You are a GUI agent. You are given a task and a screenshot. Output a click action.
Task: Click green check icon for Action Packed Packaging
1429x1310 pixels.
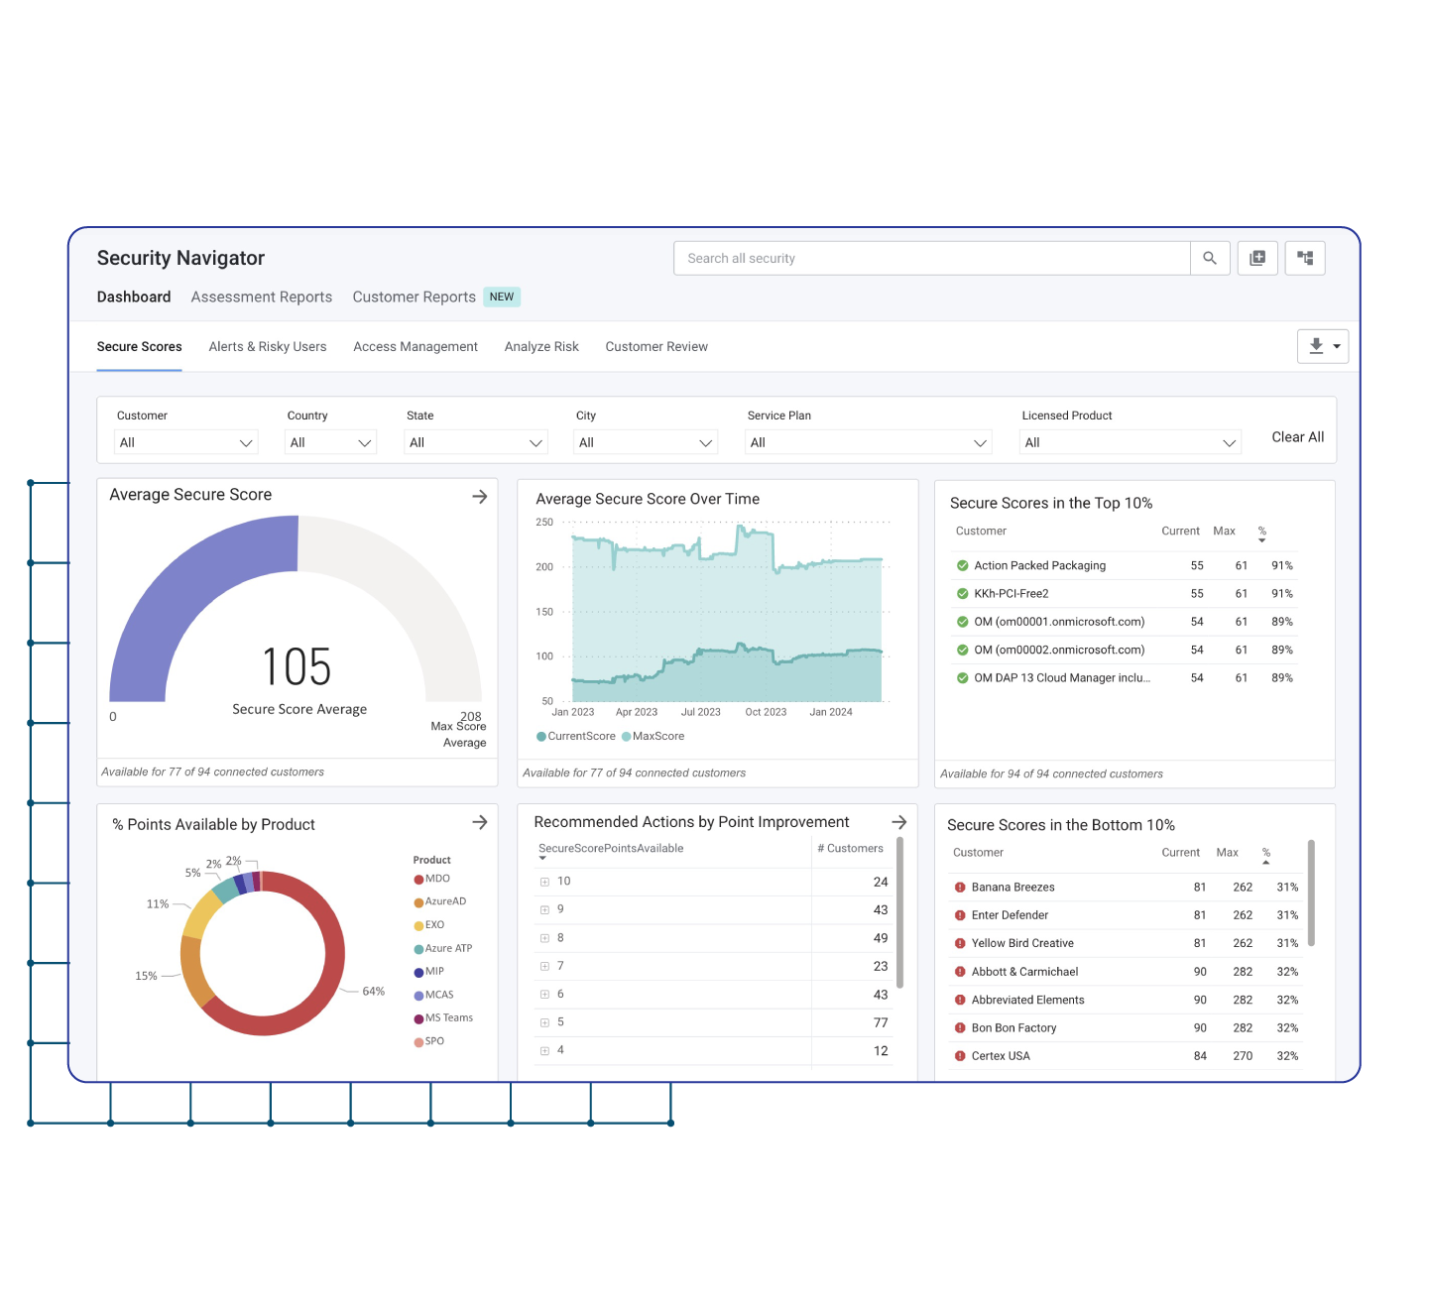962,565
